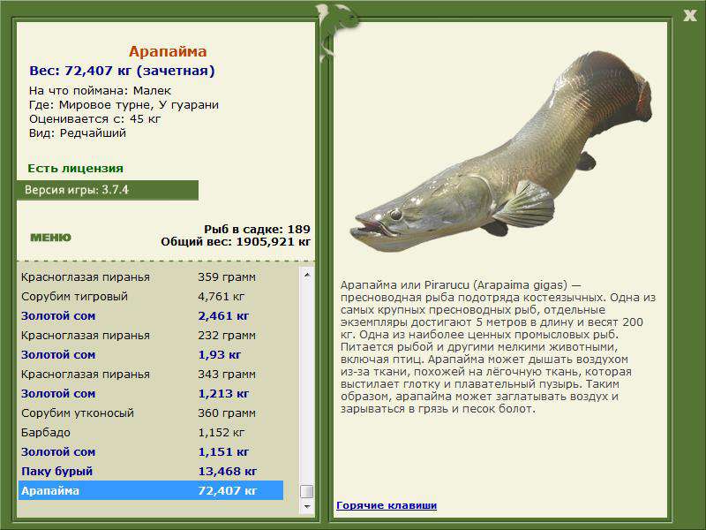This screenshot has height=530, width=706.
Task: Open the МЕНЮ menu
Action: [x=50, y=237]
